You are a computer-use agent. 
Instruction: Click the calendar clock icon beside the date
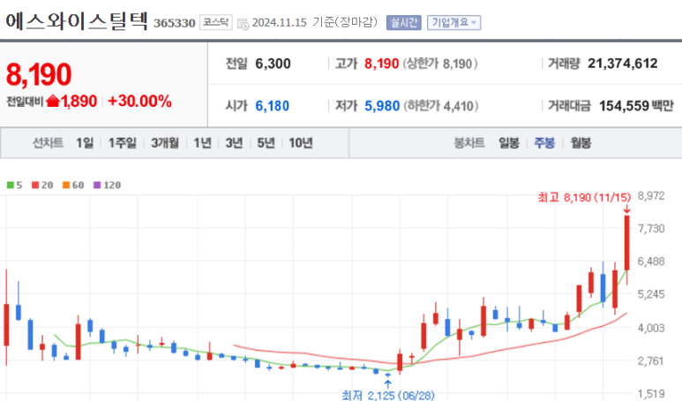[244, 24]
